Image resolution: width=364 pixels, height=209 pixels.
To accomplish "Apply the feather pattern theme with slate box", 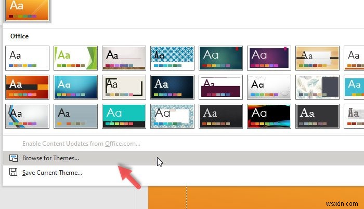I will 317,87.
